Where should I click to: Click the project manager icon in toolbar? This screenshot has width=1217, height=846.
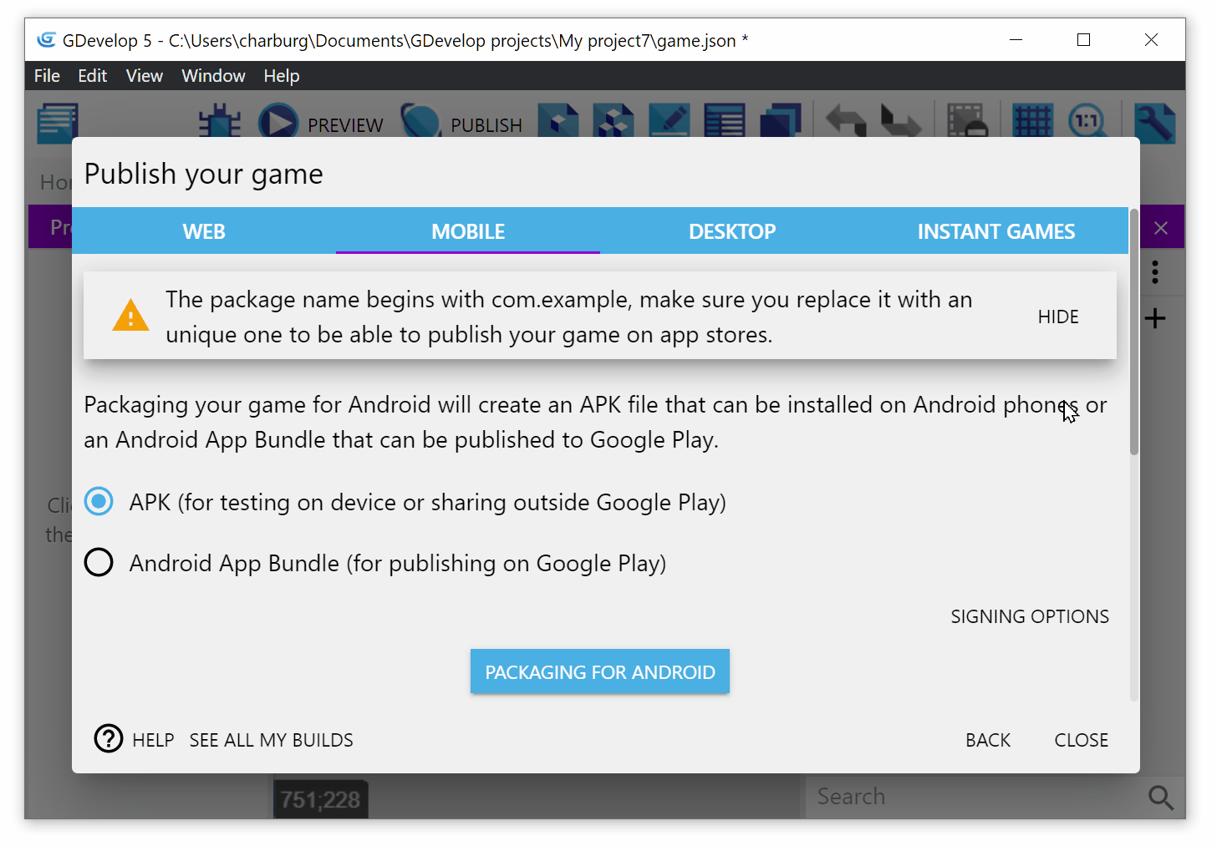57,122
